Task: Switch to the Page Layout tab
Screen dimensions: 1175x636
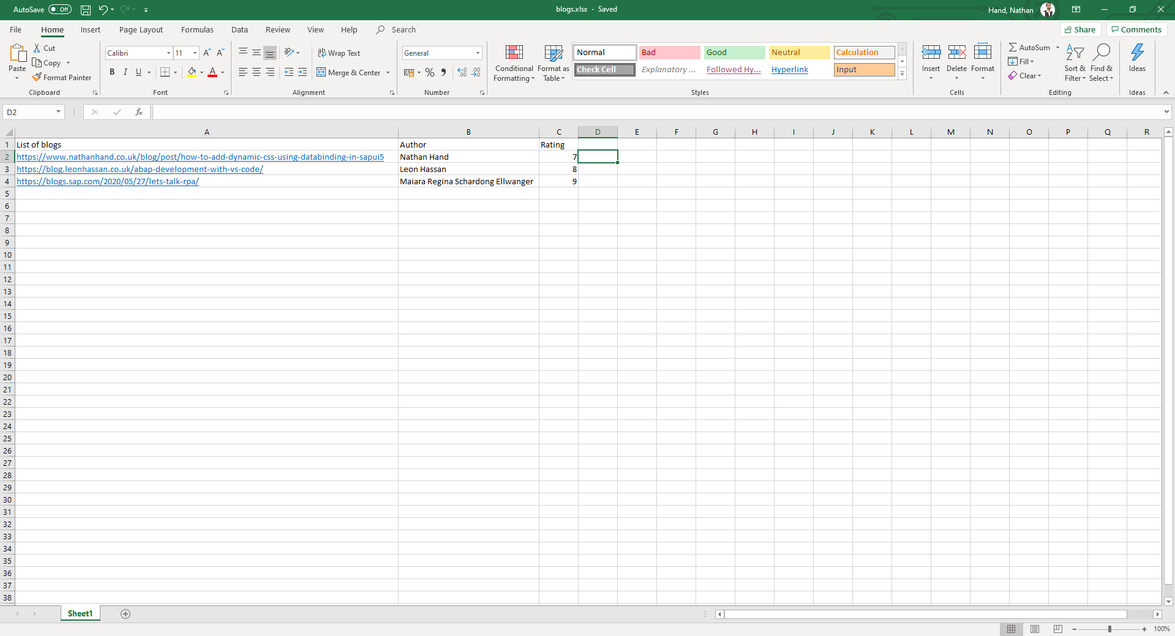Action: pos(141,29)
